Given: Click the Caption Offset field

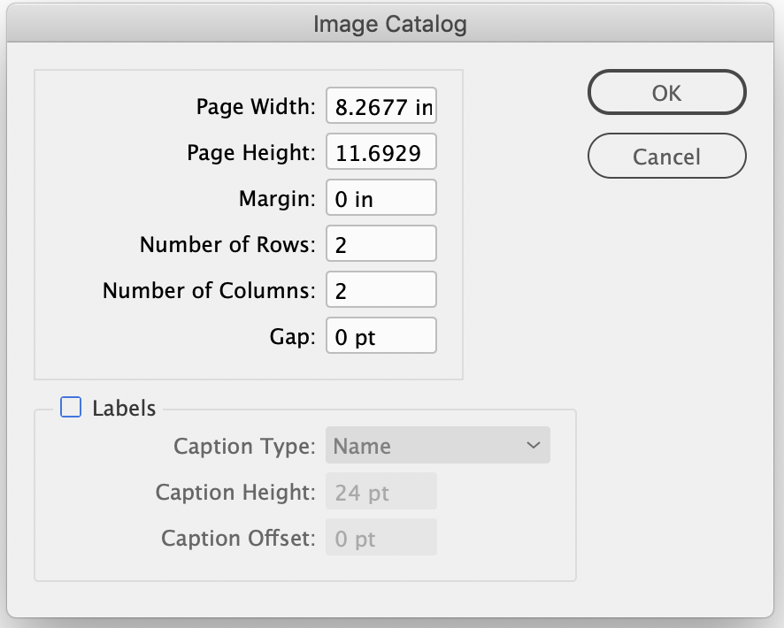Looking at the screenshot, I should click(x=380, y=537).
